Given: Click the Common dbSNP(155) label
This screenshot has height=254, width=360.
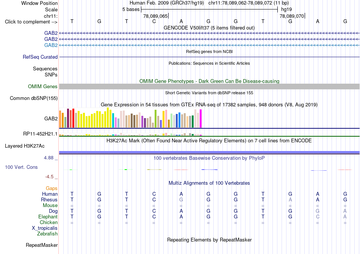Looking at the screenshot, I should tap(34, 98).
